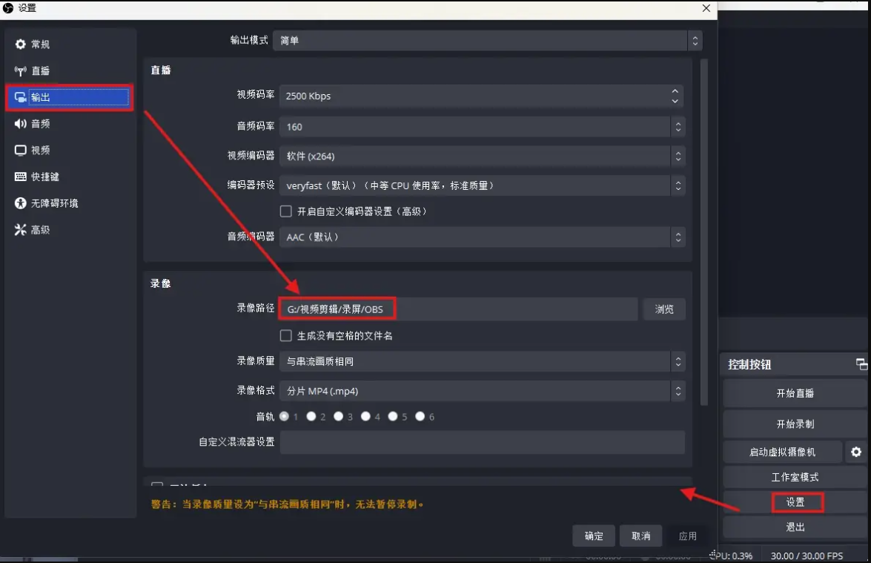Viewport: 871px width, 563px height.
Task: Open the 视频编码器 dropdown
Action: [x=482, y=157]
